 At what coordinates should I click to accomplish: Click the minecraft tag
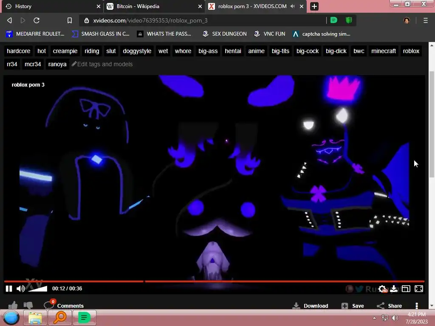pos(384,51)
